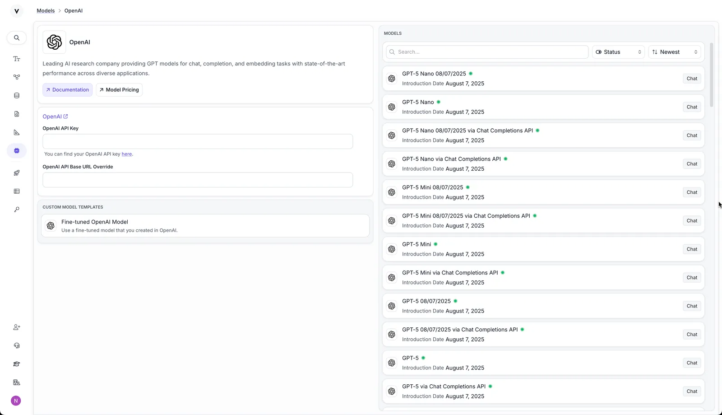Focus the OpenAI API Key field
Screen dimensions: 722x415
pyautogui.click(x=198, y=141)
